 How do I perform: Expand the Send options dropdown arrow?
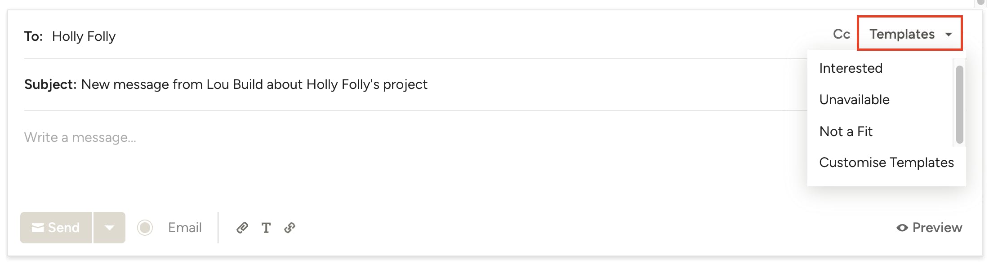tap(109, 228)
